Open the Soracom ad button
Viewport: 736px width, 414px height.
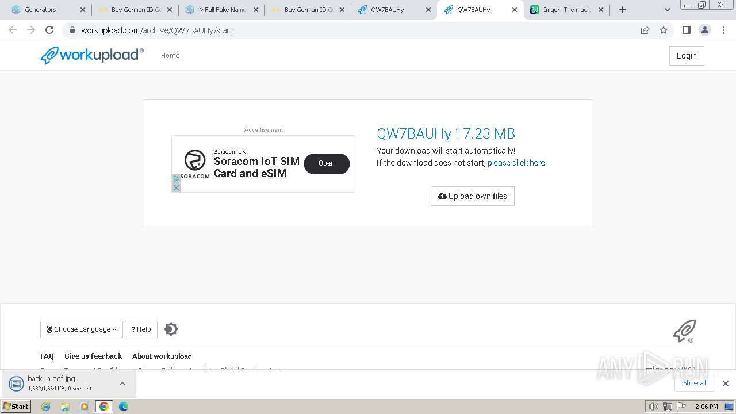pyautogui.click(x=327, y=163)
